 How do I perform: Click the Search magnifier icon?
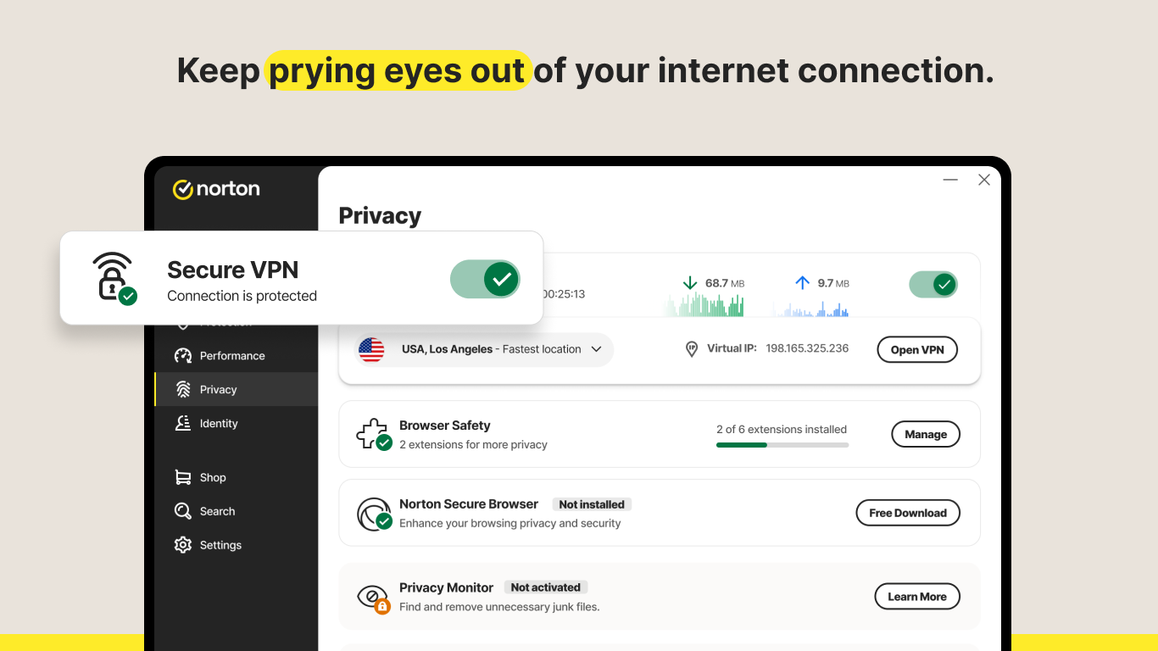[182, 511]
